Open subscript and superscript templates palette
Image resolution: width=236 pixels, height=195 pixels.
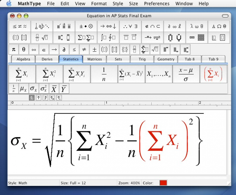pos(64,38)
